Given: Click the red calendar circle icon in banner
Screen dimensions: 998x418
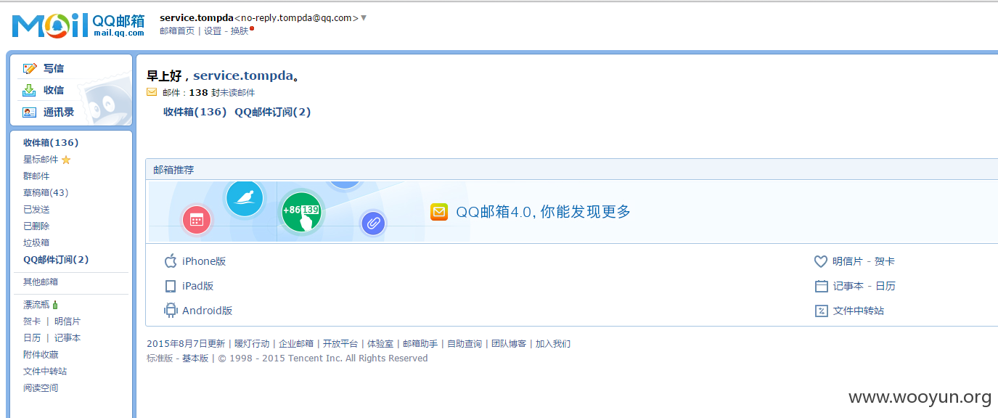Looking at the screenshot, I should [196, 219].
